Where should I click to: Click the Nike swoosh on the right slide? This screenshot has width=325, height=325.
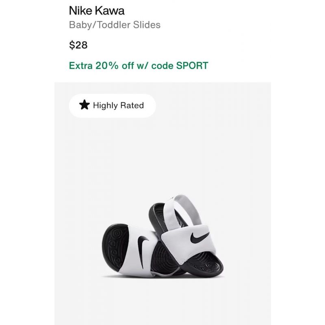[x=199, y=237]
